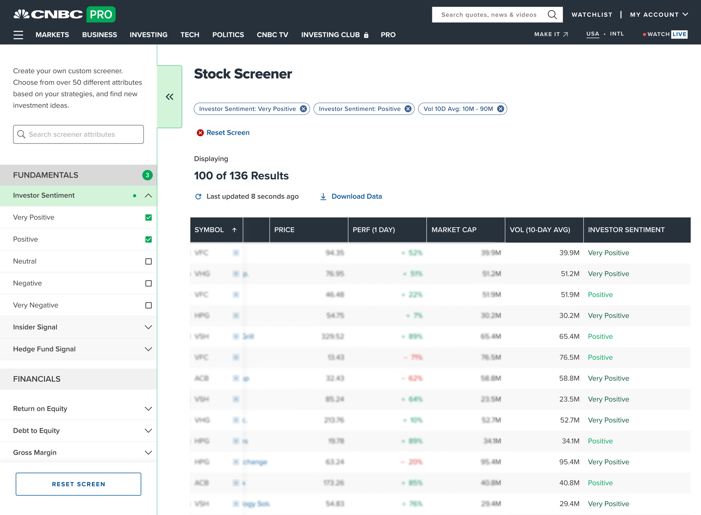
Task: Focus the Search screener attributes field
Action: pyautogui.click(x=78, y=134)
